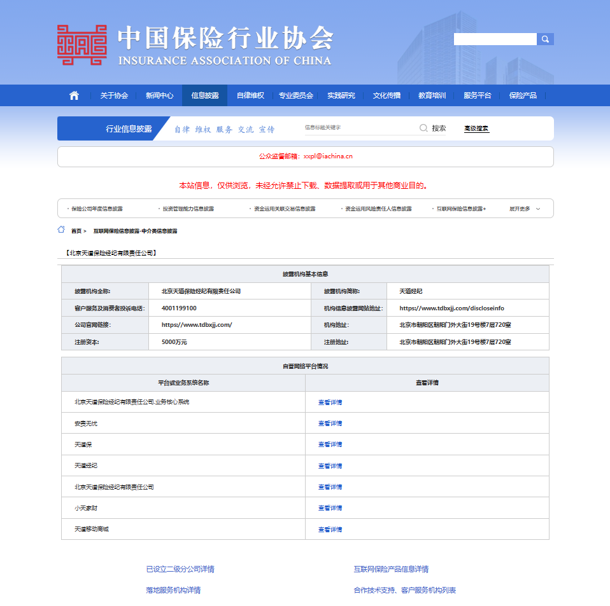Open 落地服务机构详情 link

173,590
